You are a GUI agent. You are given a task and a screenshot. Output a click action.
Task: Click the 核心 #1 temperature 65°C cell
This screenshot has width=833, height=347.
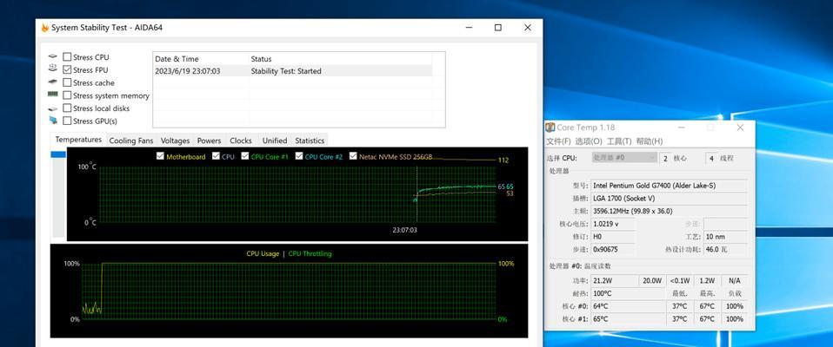(628, 319)
